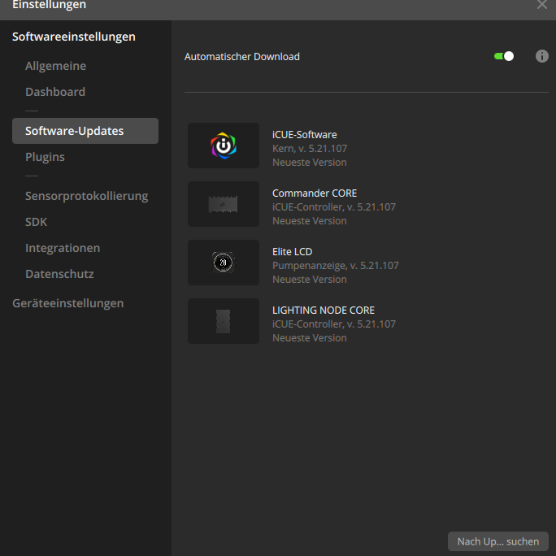Expand the Geräteeinstellungen section
The width and height of the screenshot is (556, 556).
[x=68, y=303]
